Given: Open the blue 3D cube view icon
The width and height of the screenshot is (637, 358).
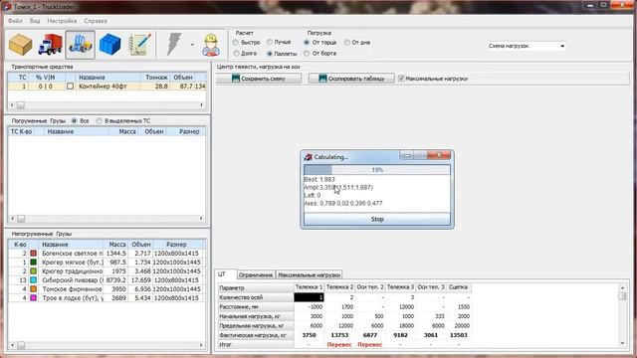Looking at the screenshot, I should 110,45.
